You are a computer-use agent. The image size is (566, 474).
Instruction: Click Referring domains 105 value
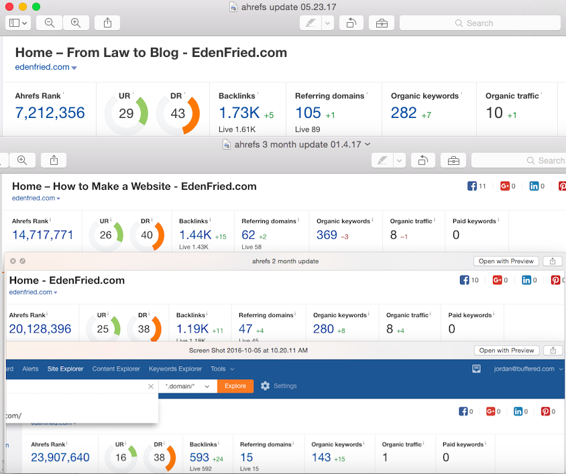pos(308,113)
